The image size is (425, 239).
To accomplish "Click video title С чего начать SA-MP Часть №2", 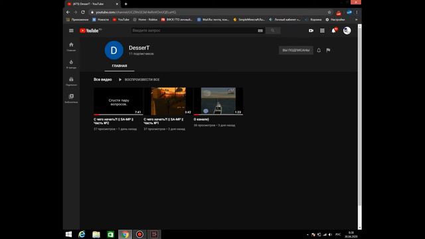I will [114, 121].
